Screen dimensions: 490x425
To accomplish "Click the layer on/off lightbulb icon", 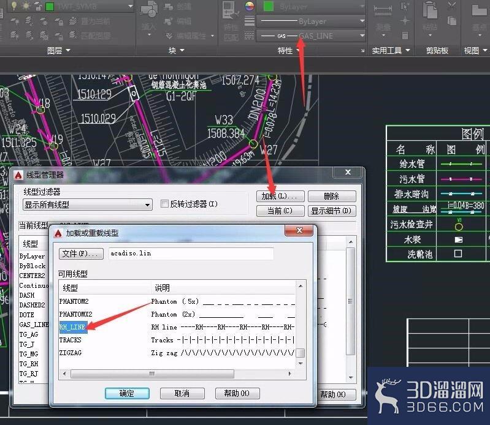I will tap(14, 6).
